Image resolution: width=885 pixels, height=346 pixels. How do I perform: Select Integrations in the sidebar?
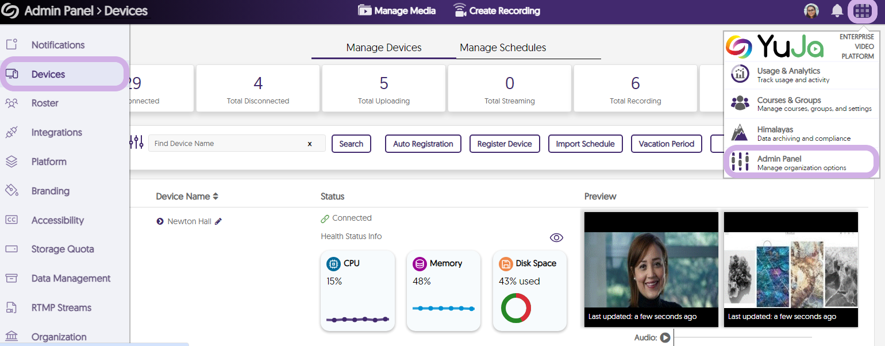tap(56, 133)
